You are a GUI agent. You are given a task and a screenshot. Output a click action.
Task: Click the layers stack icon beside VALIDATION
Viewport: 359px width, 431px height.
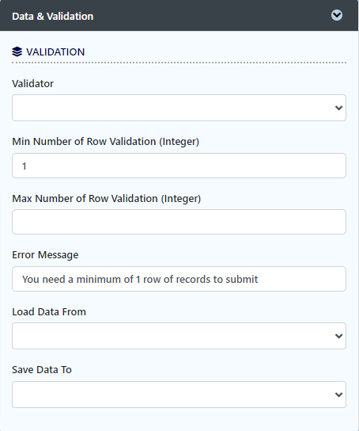tap(17, 51)
